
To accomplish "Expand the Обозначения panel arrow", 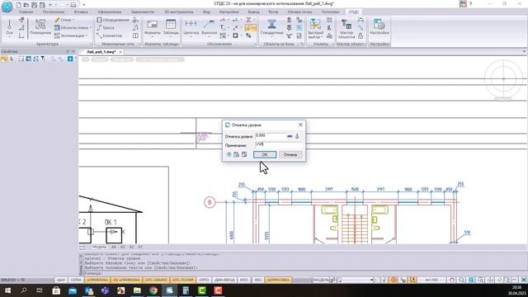I will click(255, 44).
